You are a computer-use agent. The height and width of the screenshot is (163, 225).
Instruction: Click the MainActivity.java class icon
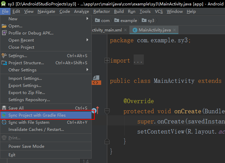click(135, 30)
